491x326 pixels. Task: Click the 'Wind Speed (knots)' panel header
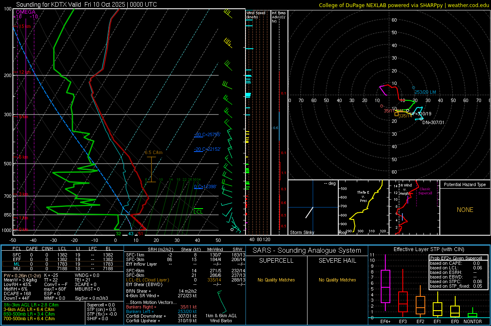tap(255, 15)
